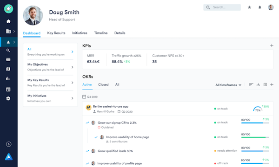Viewport: 279px width, 167px height.
Task: Switch to the Details tab
Action: point(120,33)
